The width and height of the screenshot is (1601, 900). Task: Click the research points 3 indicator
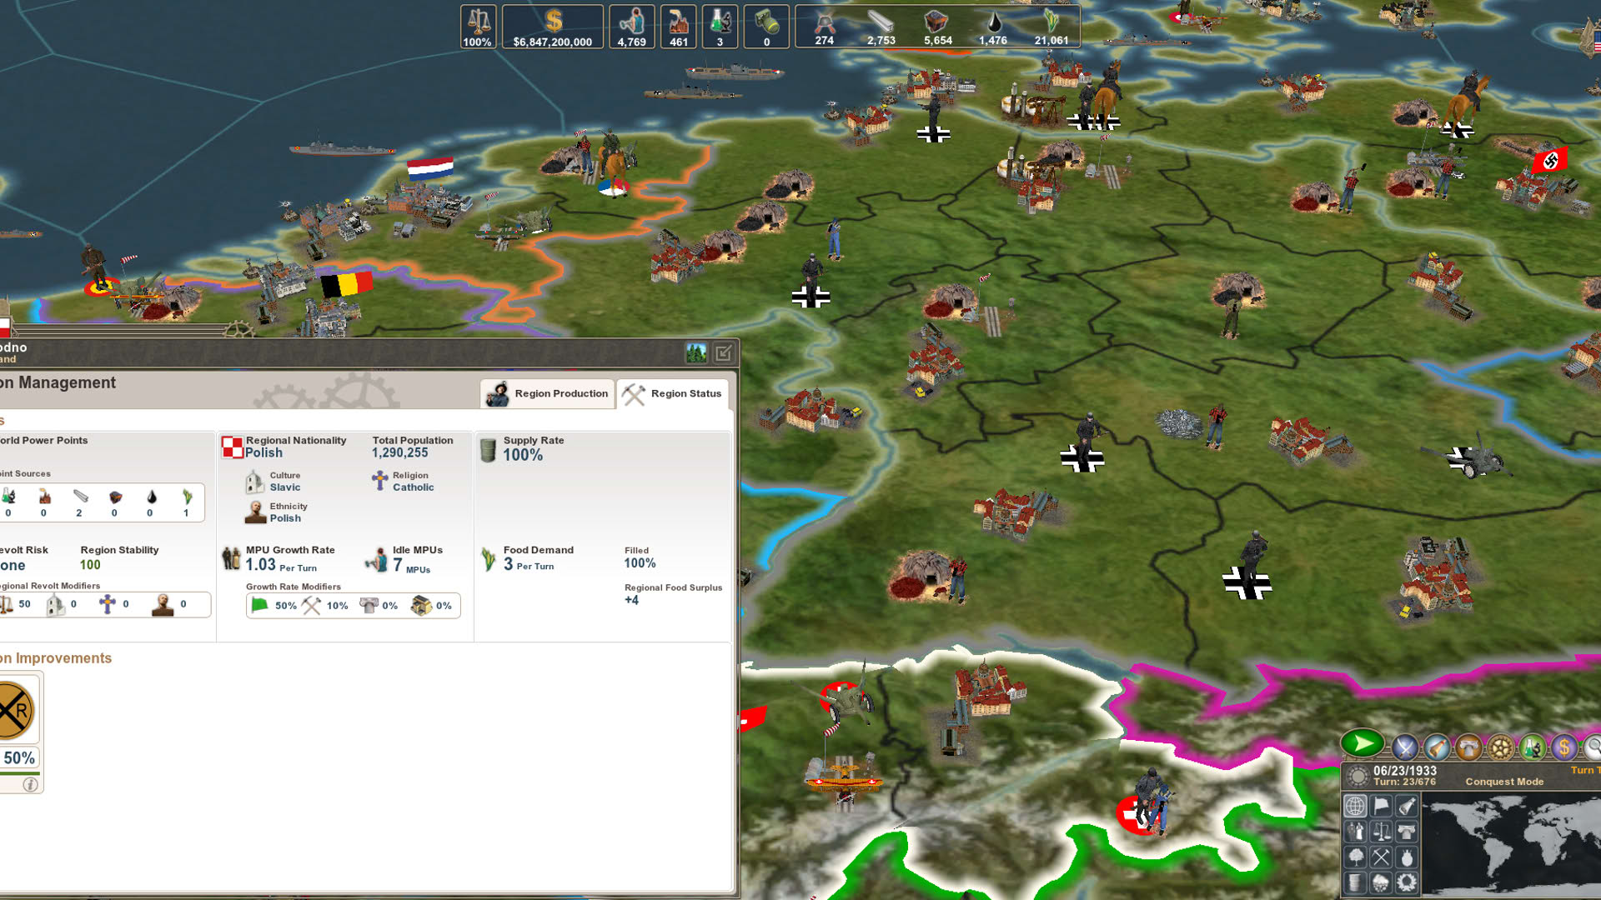click(x=720, y=27)
